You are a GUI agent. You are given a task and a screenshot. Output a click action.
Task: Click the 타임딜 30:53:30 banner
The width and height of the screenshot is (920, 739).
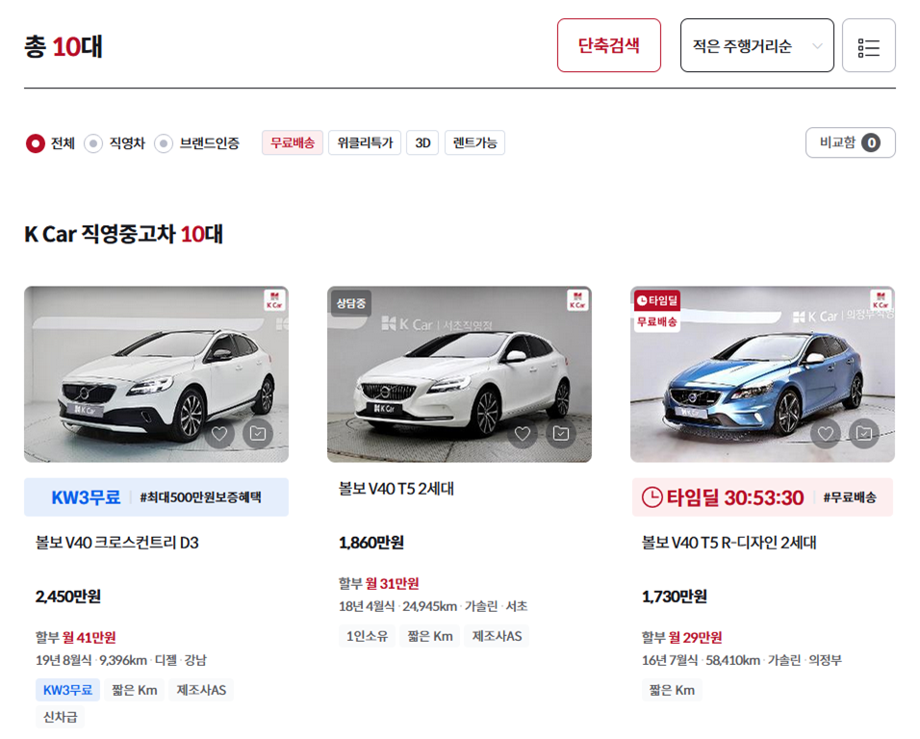point(762,497)
